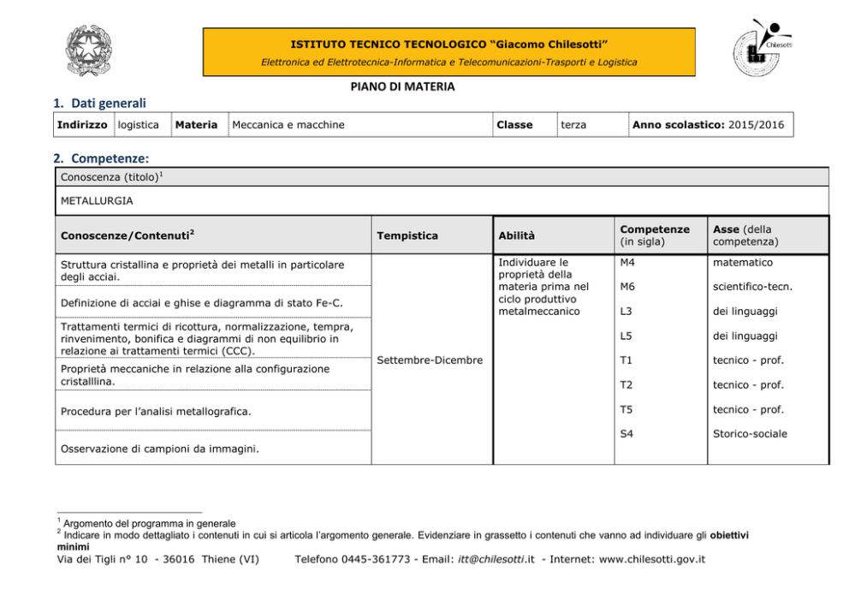The width and height of the screenshot is (849, 601).
Task: Select the yellow Istituto Tecnico Tecnologico header banner
Action: coord(448,51)
